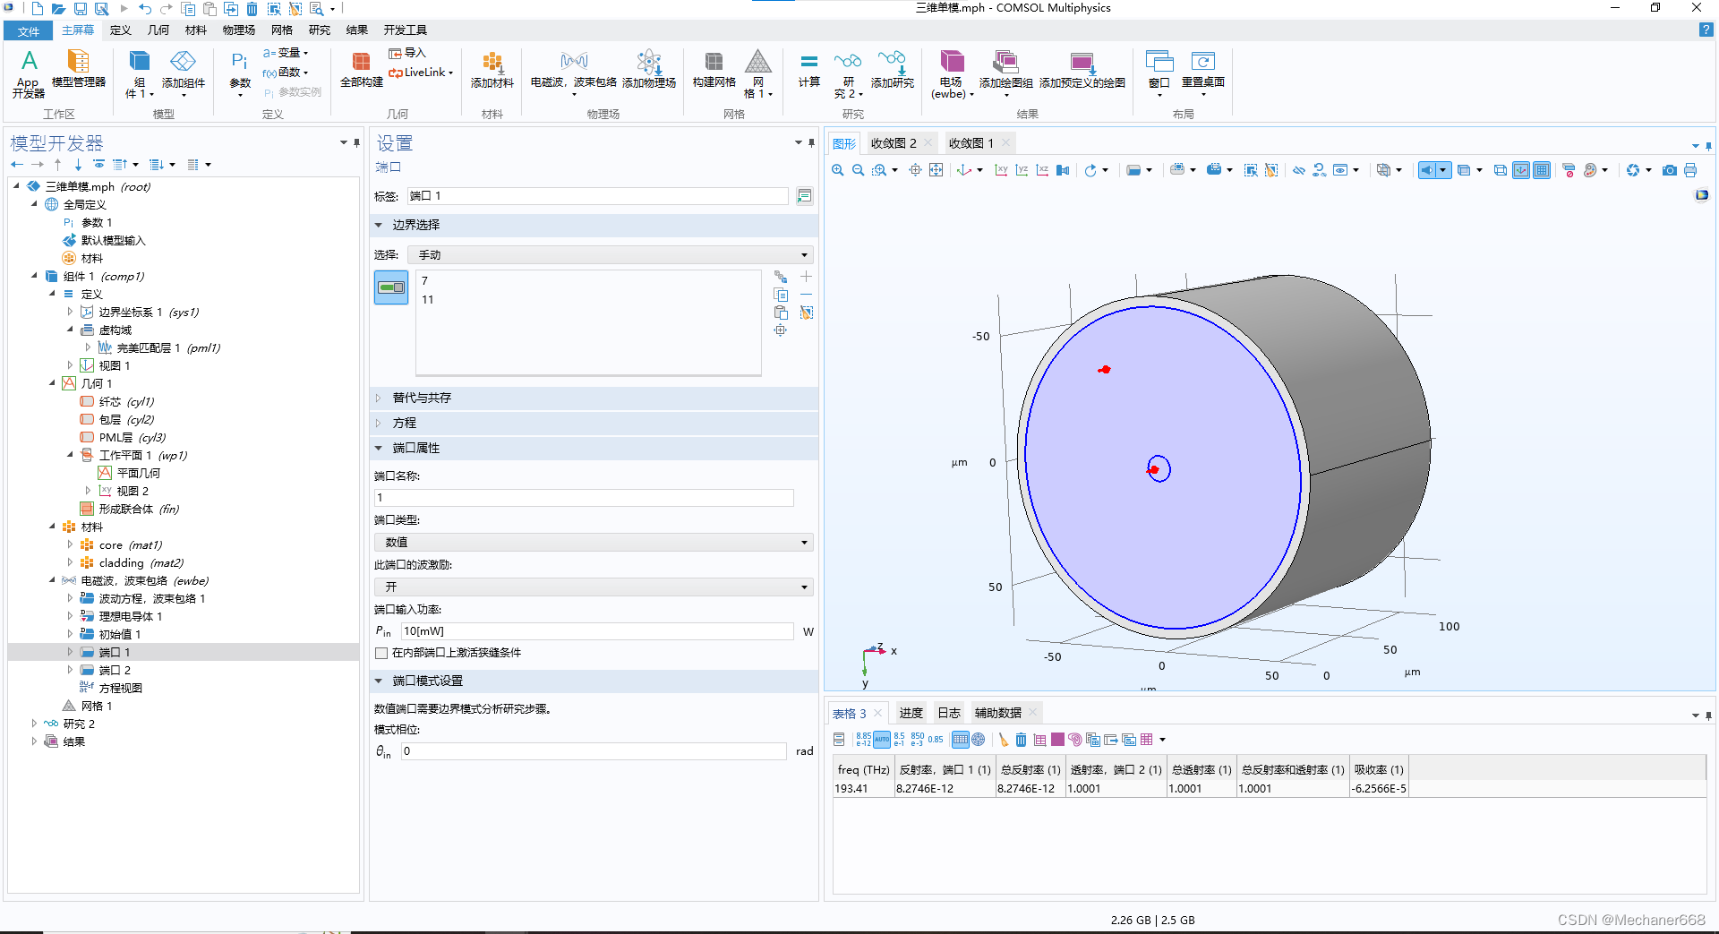The height and width of the screenshot is (934, 1719).
Task: Expand the 结果 tree node
Action: point(34,741)
